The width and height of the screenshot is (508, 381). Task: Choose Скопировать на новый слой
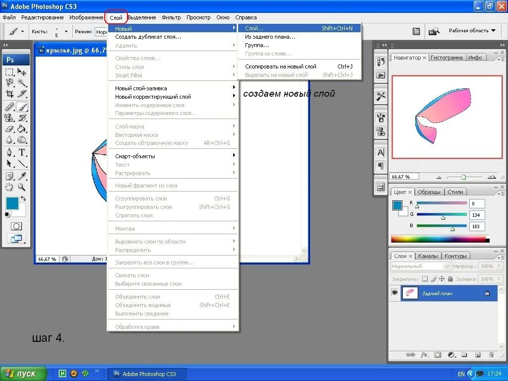[300, 66]
